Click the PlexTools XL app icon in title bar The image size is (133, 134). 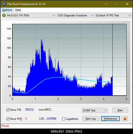point(4,4)
